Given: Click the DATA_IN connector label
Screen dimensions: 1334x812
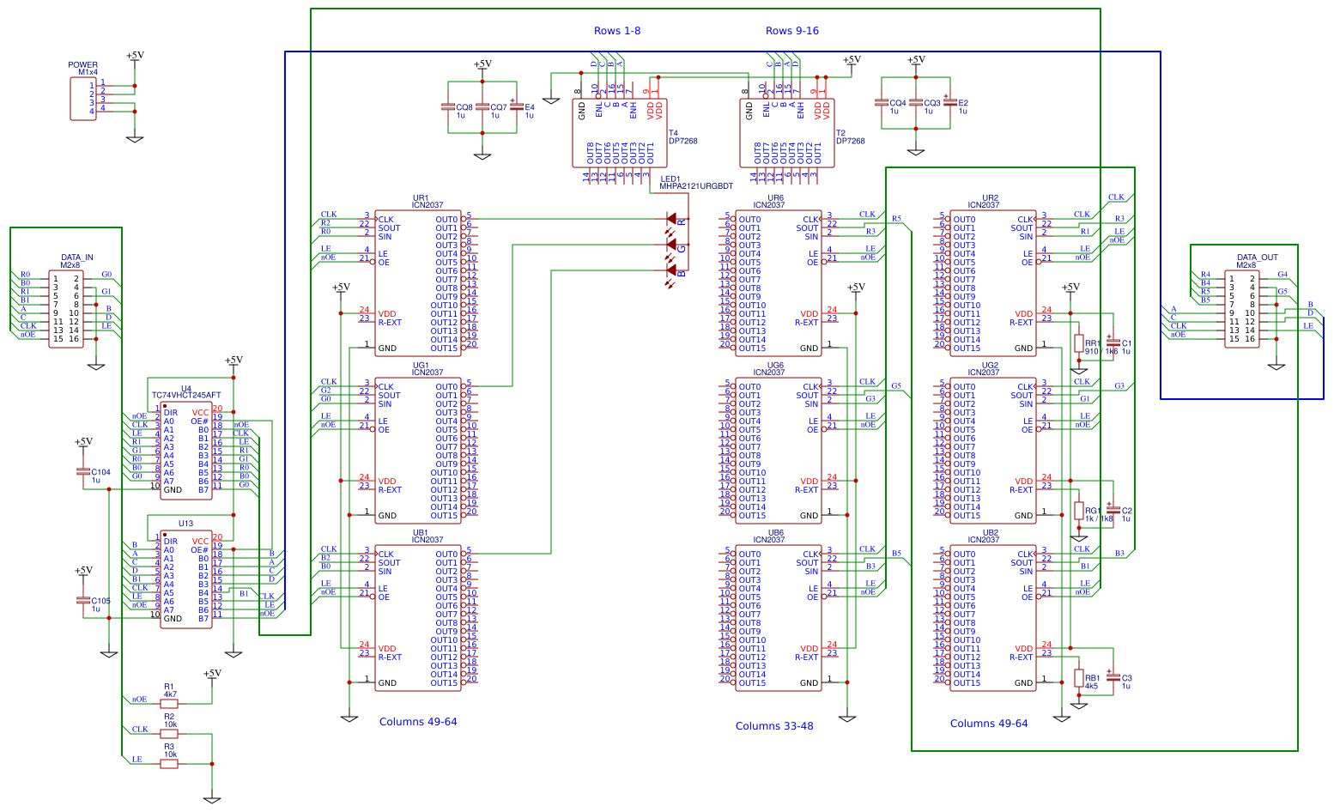Looking at the screenshot, I should [77, 258].
